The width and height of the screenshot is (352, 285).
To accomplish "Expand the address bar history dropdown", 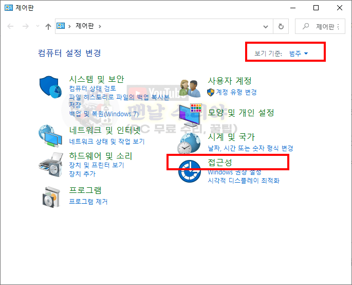I will coord(266,27).
